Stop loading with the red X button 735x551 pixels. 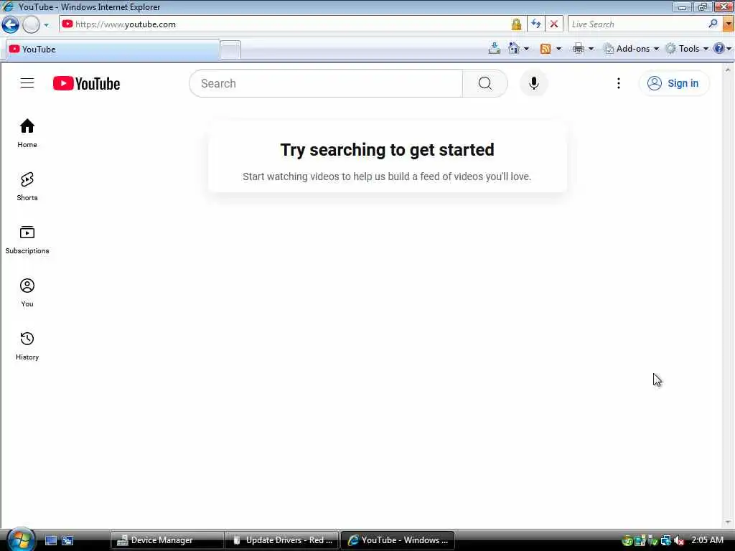tap(553, 24)
